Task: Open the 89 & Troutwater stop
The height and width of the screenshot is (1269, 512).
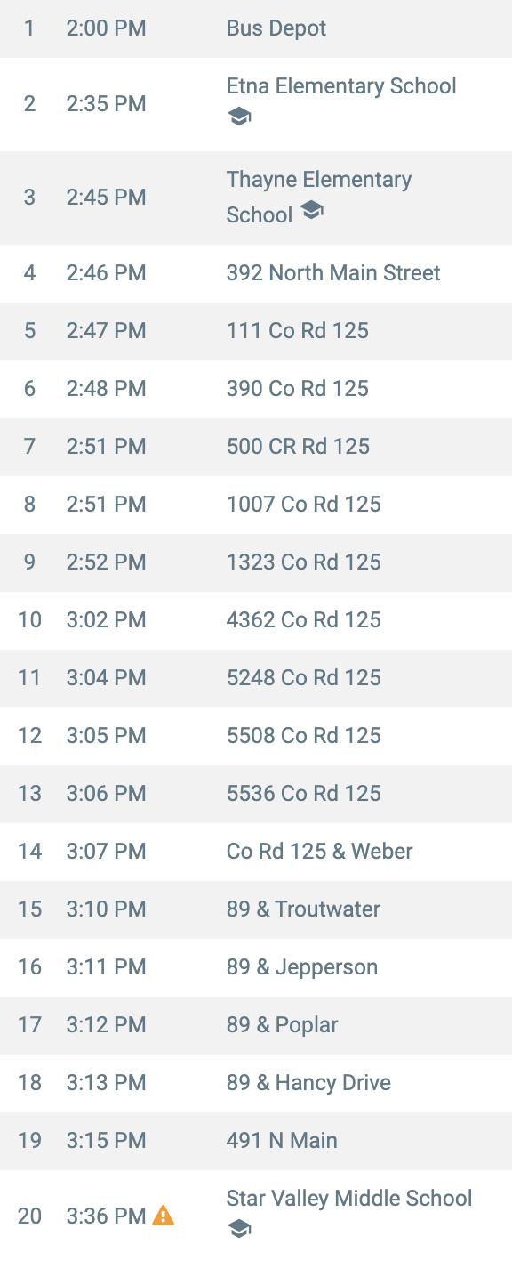Action: click(x=256, y=909)
